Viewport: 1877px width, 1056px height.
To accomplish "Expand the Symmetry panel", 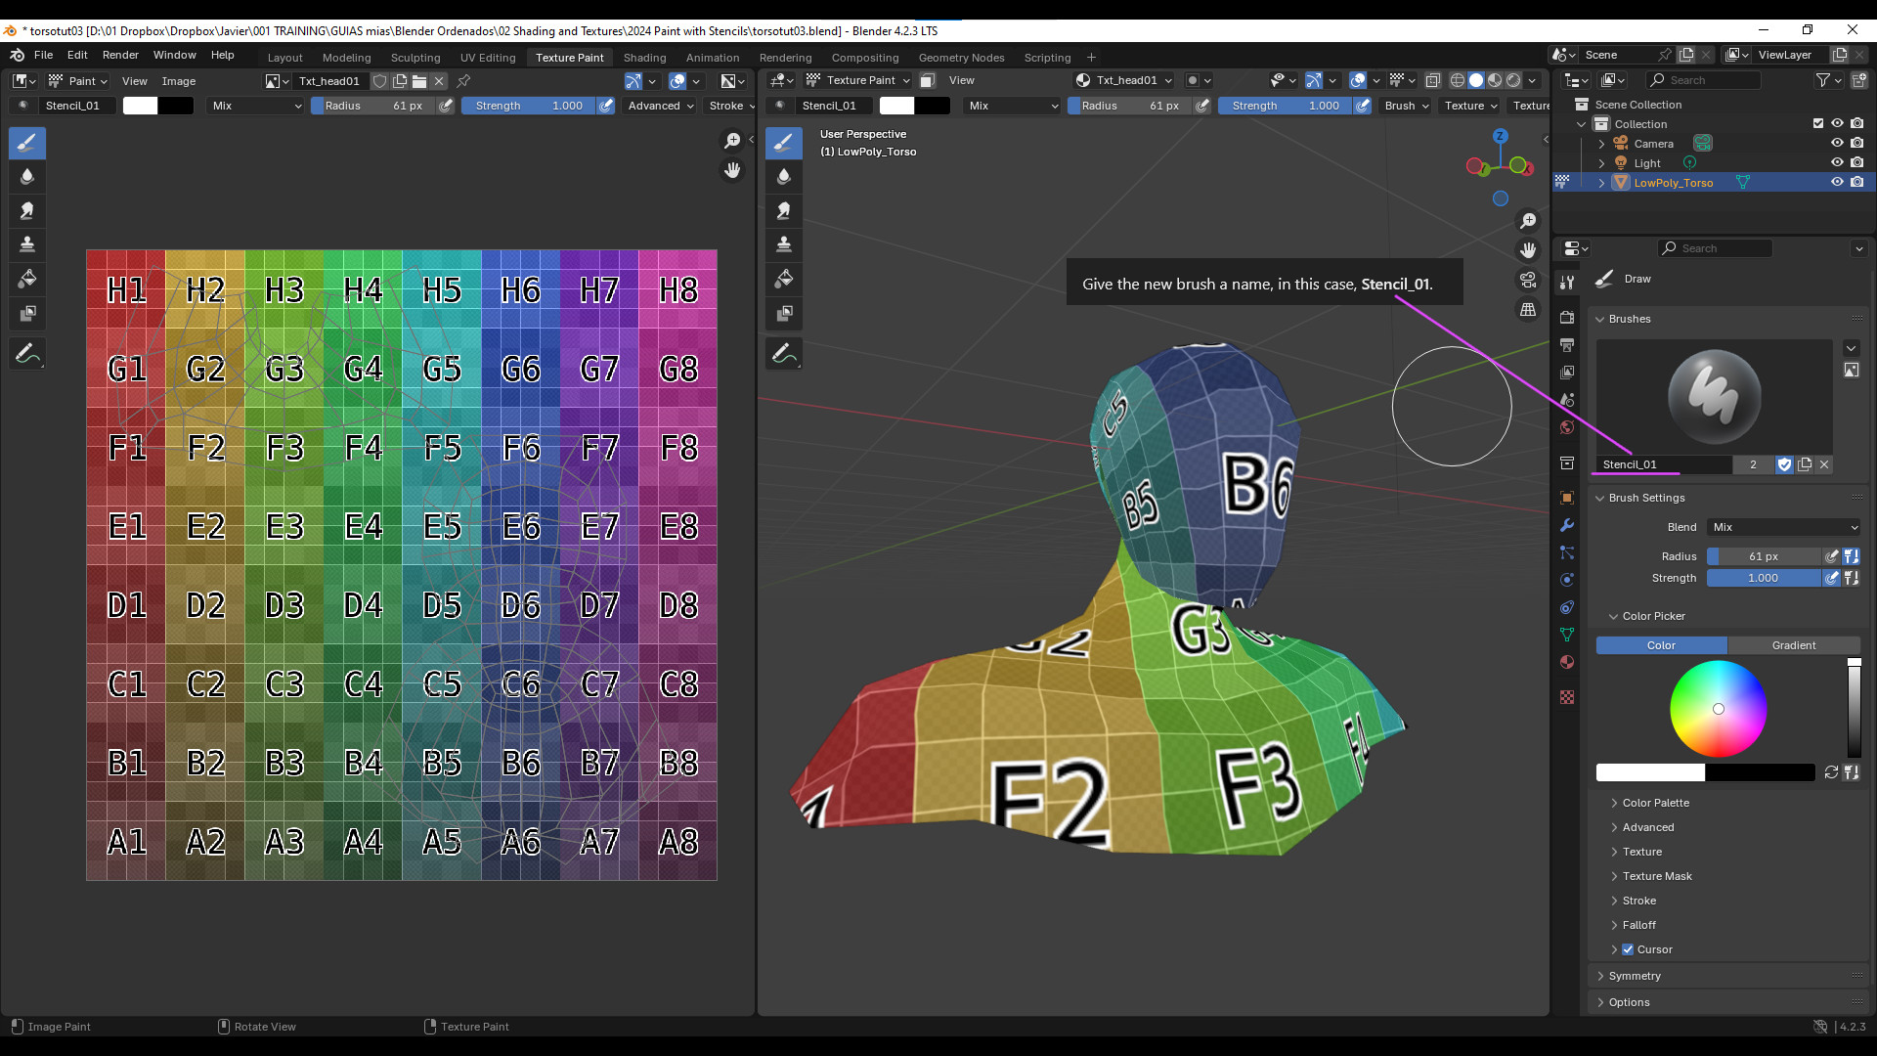I will pos(1635,976).
